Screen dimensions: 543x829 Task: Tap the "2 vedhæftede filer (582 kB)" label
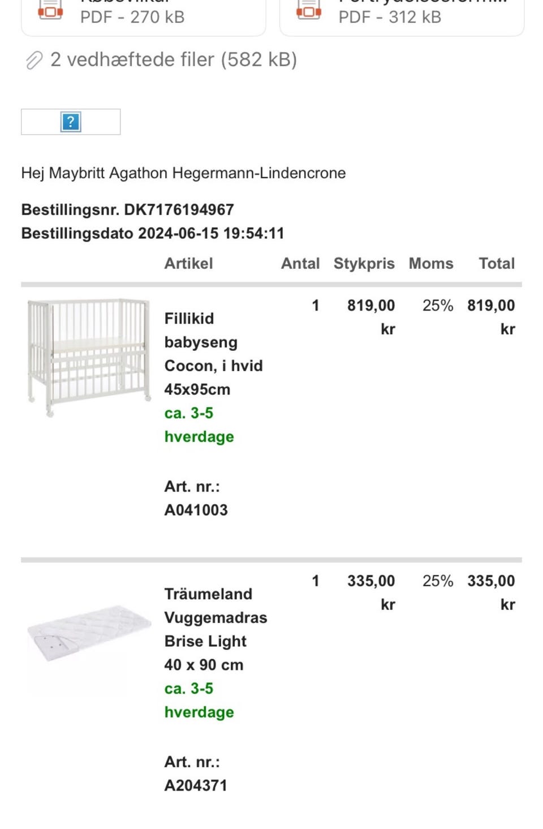point(173,59)
